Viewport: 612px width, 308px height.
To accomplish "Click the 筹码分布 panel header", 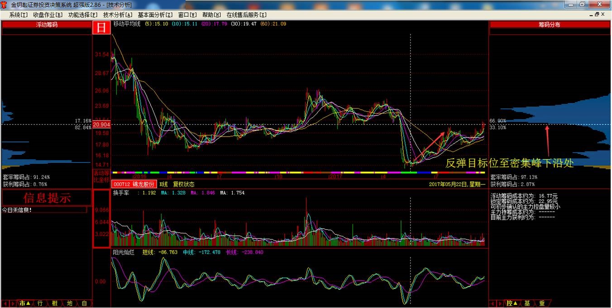I will tap(550, 25).
